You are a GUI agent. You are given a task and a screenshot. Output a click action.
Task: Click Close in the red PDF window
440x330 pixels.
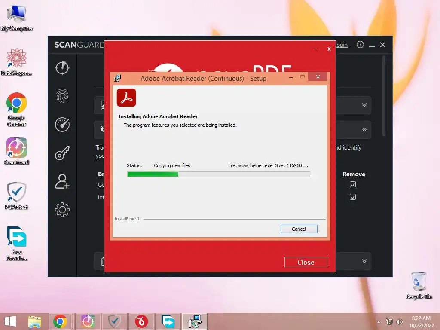(306, 262)
